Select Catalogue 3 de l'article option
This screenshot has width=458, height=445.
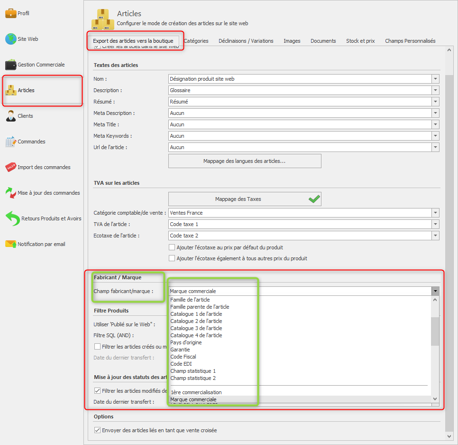tap(300, 328)
